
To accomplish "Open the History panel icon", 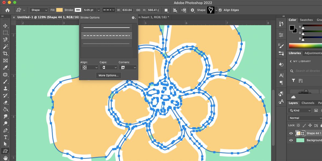I will click(x=281, y=24).
